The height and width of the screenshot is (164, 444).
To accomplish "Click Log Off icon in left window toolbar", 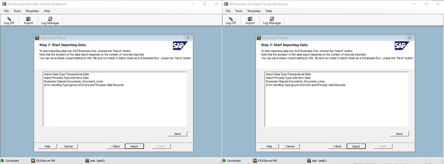I will point(9,19).
